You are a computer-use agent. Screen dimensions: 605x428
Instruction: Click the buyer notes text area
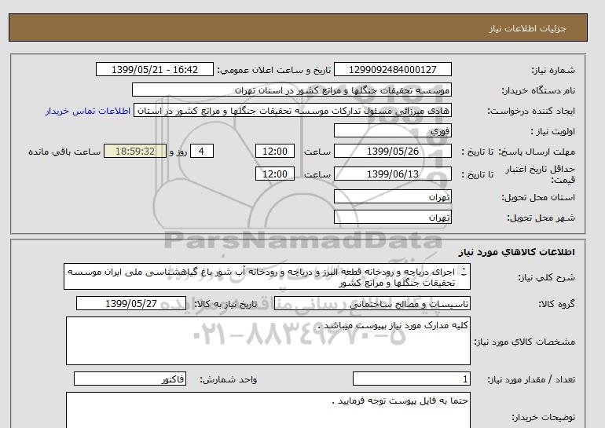[x=268, y=410]
